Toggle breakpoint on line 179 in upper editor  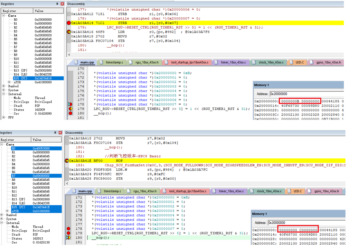tap(71, 109)
